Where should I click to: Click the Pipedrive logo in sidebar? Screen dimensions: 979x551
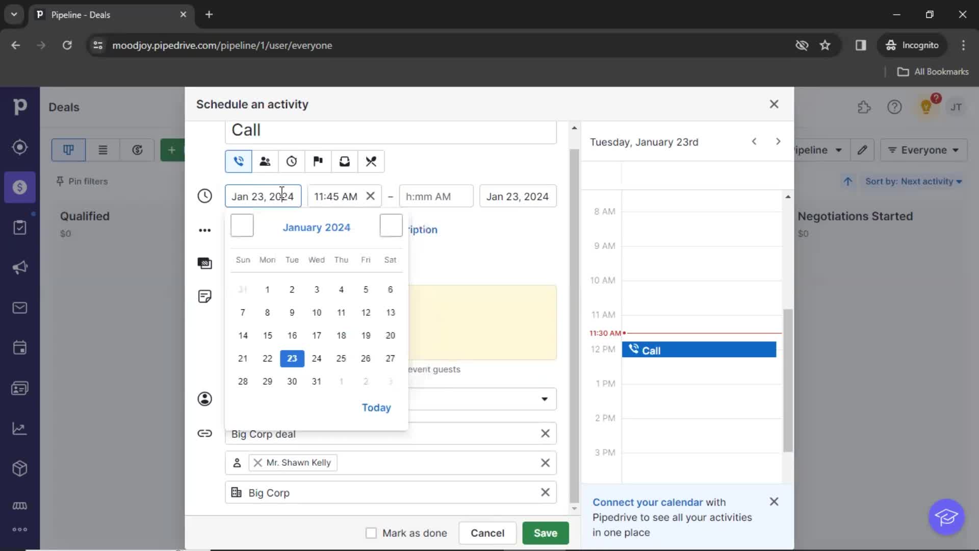[x=19, y=106]
